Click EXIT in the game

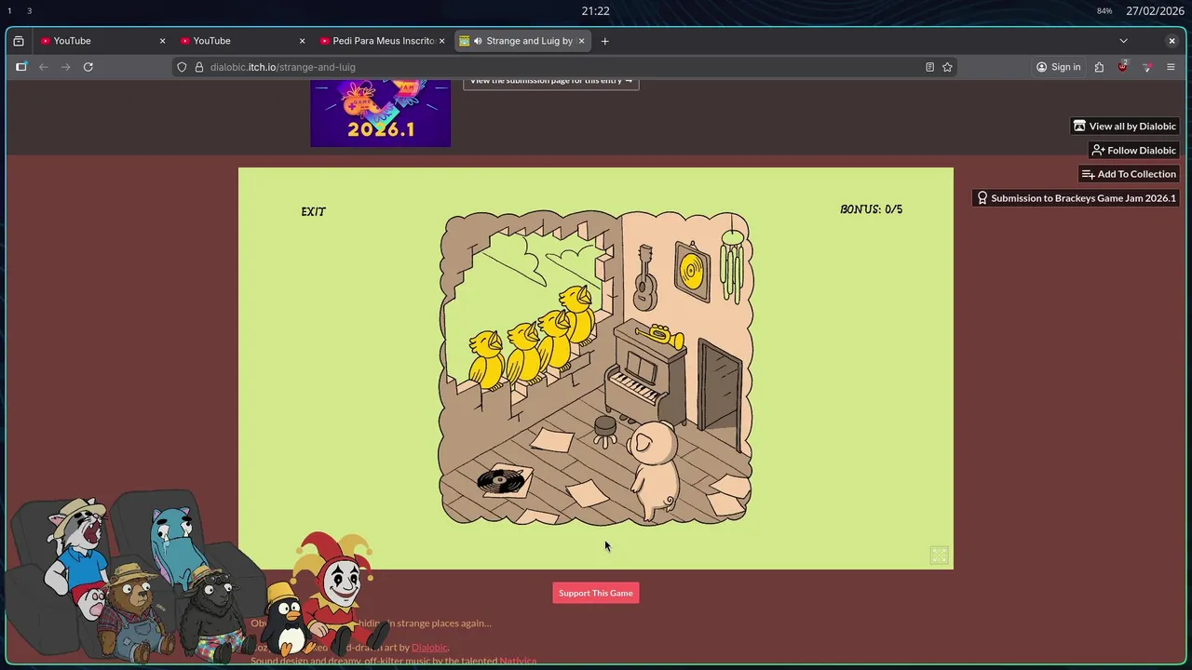click(314, 211)
